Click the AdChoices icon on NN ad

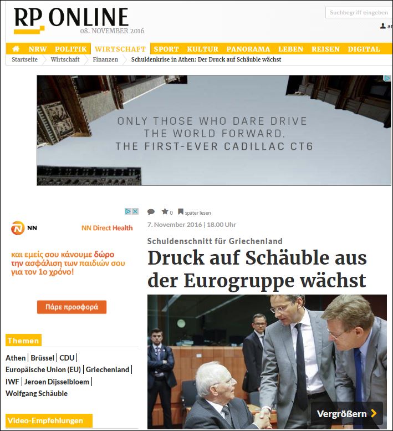point(128,211)
